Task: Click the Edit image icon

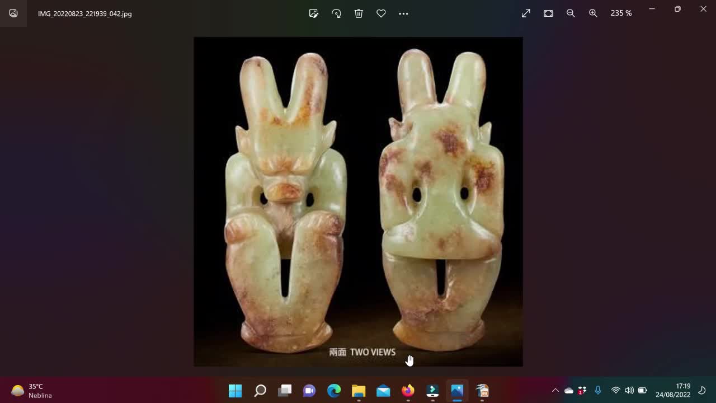Action: (x=314, y=13)
